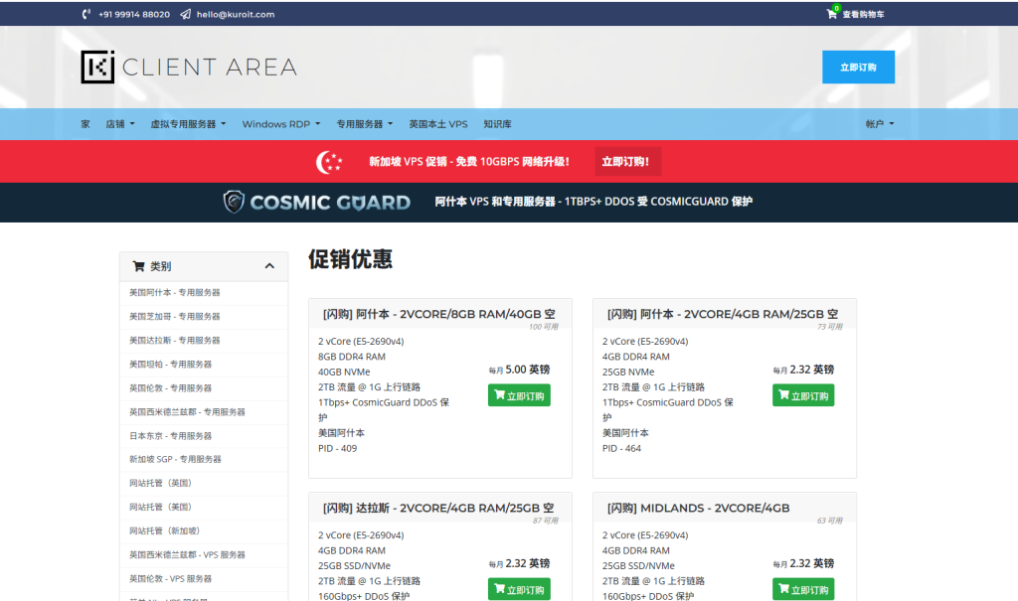
Task: Order the 达拉斯 2VCORE/4GB plan
Action: pos(519,589)
